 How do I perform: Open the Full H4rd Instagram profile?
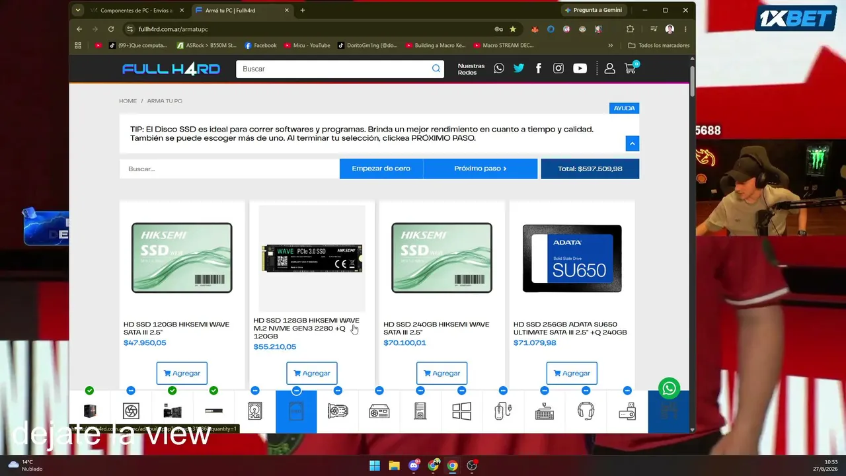558,69
